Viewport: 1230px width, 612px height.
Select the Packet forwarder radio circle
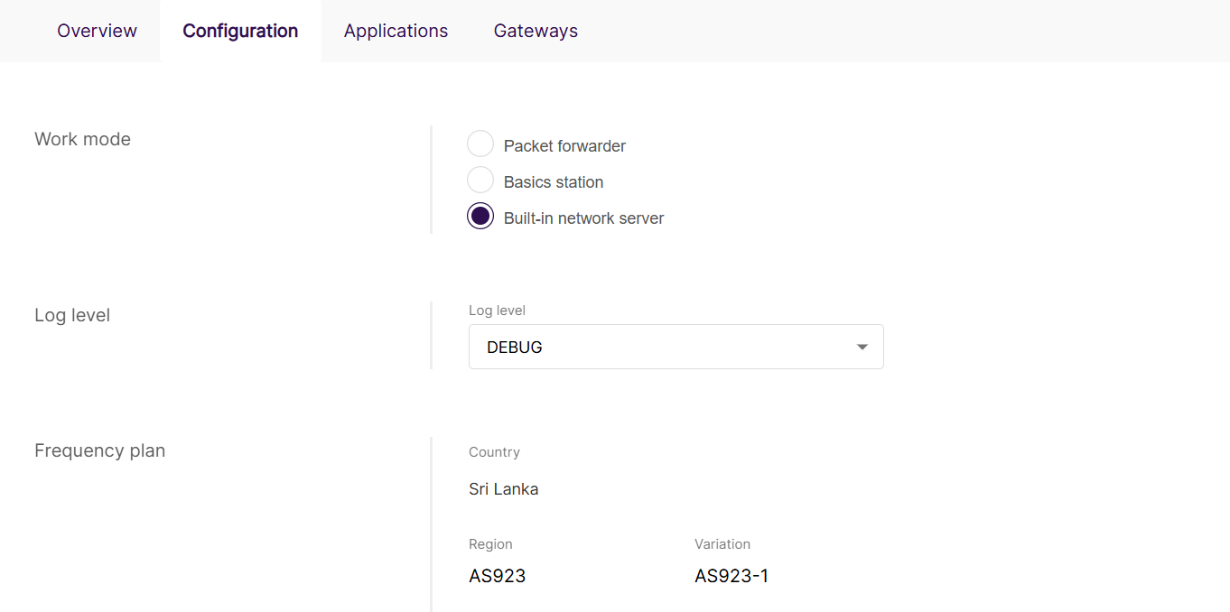click(x=480, y=144)
